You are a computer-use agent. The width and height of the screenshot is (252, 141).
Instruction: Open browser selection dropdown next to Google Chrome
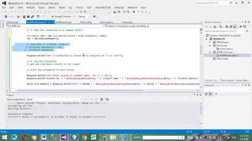pos(72,16)
